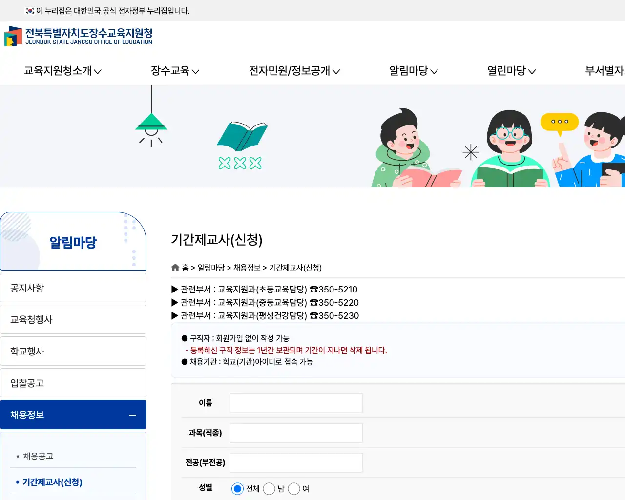Select the 남 gender option
The height and width of the screenshot is (500, 625).
click(x=269, y=488)
